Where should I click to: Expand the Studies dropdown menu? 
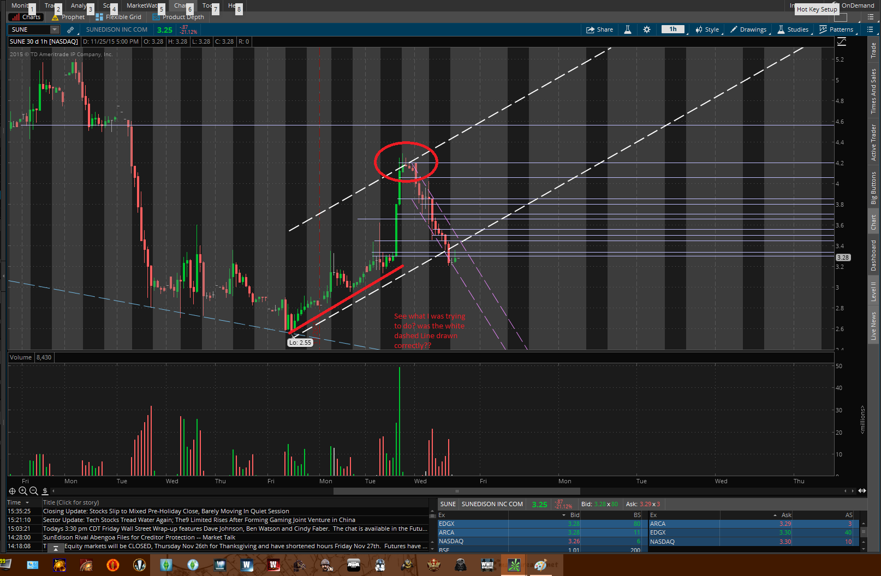(793, 30)
